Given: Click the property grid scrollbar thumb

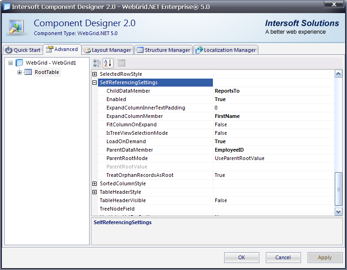Looking at the screenshot, I should tap(339, 189).
